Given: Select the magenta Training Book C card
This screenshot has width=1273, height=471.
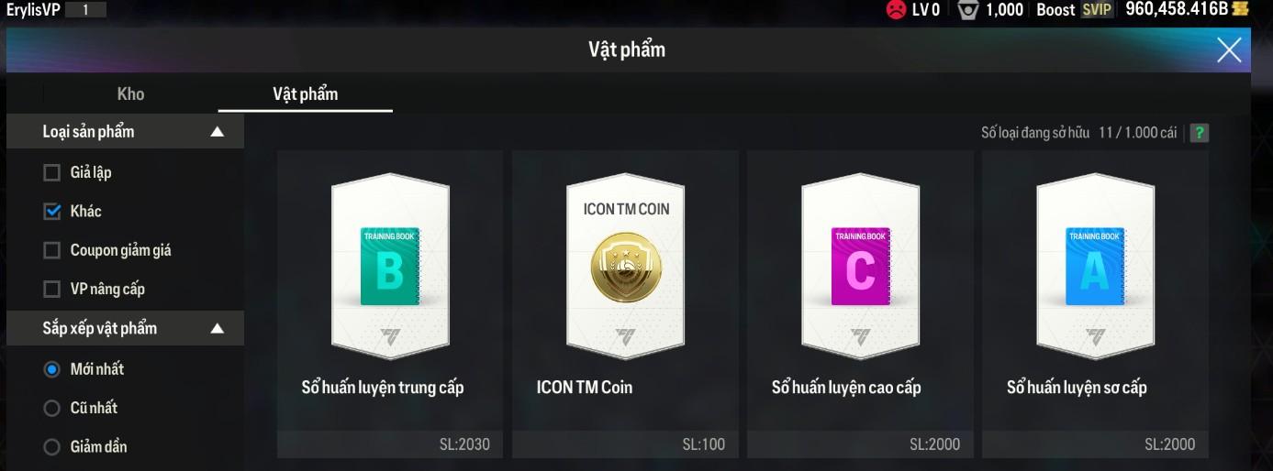Looking at the screenshot, I should pyautogui.click(x=860, y=267).
